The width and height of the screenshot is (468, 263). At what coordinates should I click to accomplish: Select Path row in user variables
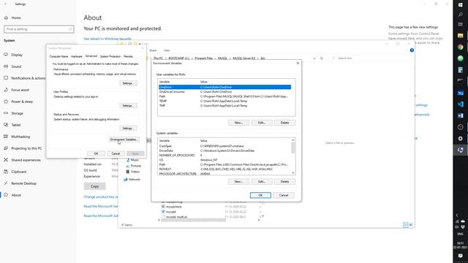click(x=224, y=96)
